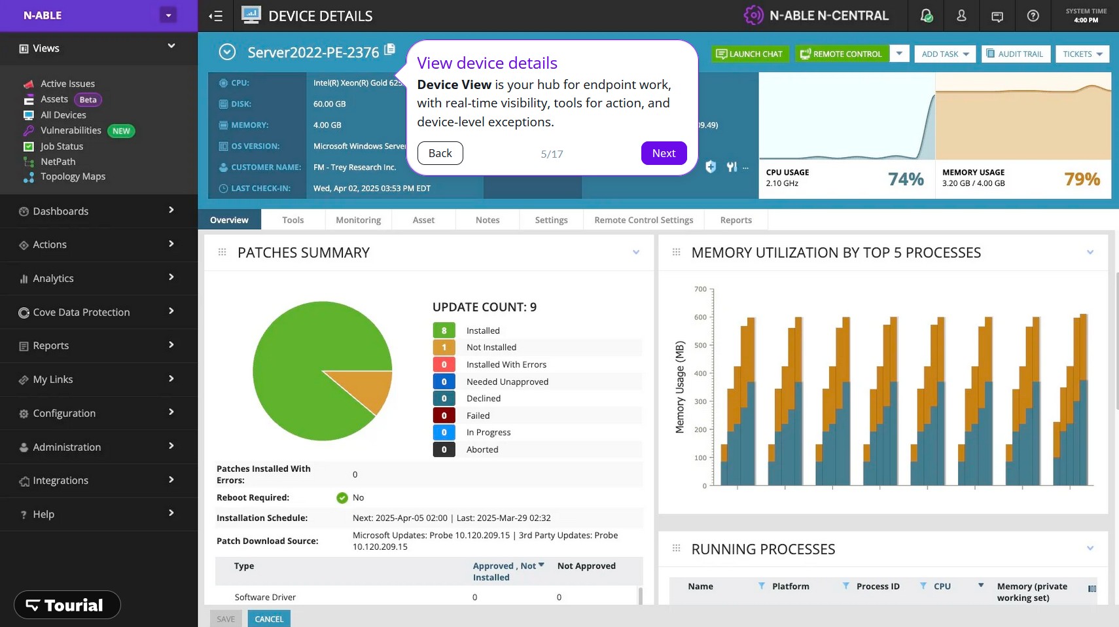
Task: Click Next in the tour popup
Action: pyautogui.click(x=664, y=153)
